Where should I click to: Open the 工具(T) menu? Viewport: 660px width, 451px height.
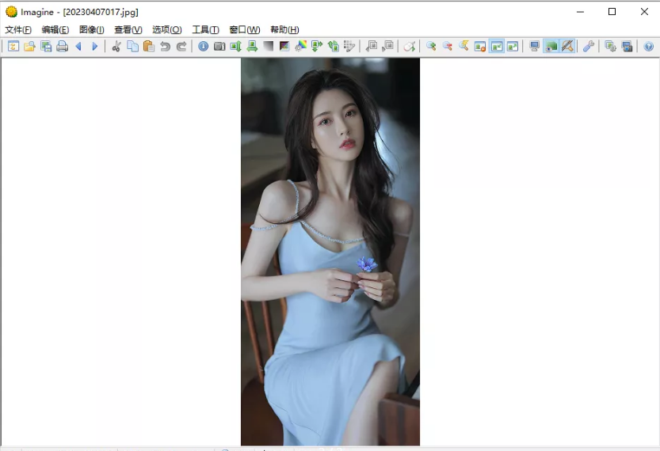click(205, 30)
